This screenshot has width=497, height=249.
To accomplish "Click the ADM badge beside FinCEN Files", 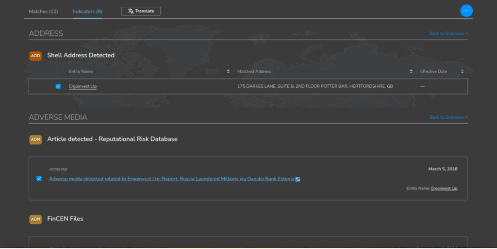I will (x=35, y=219).
